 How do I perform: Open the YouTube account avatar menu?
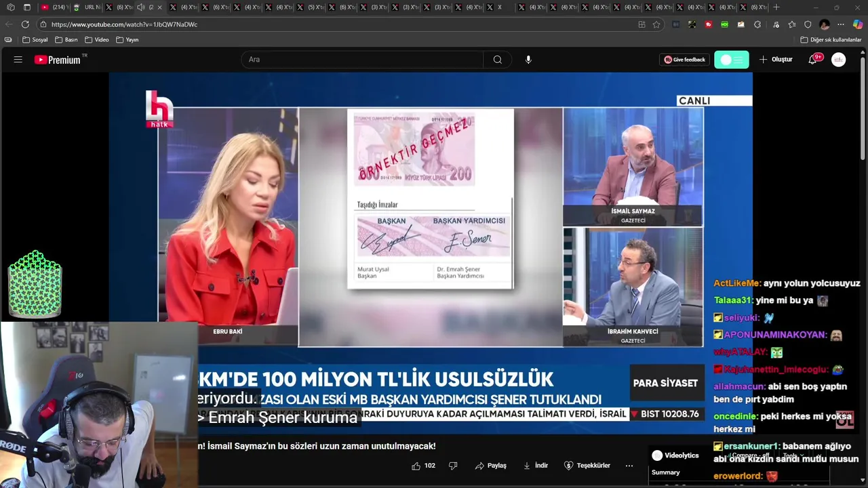click(839, 60)
